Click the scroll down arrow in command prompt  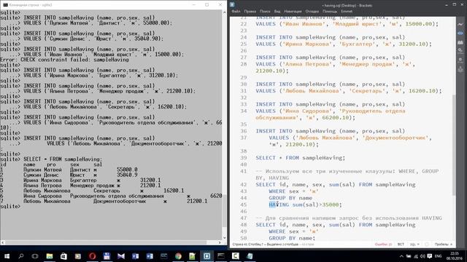tap(224, 238)
